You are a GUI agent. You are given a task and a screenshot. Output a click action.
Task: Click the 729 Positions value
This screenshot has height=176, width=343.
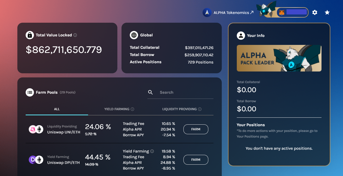pyautogui.click(x=201, y=62)
